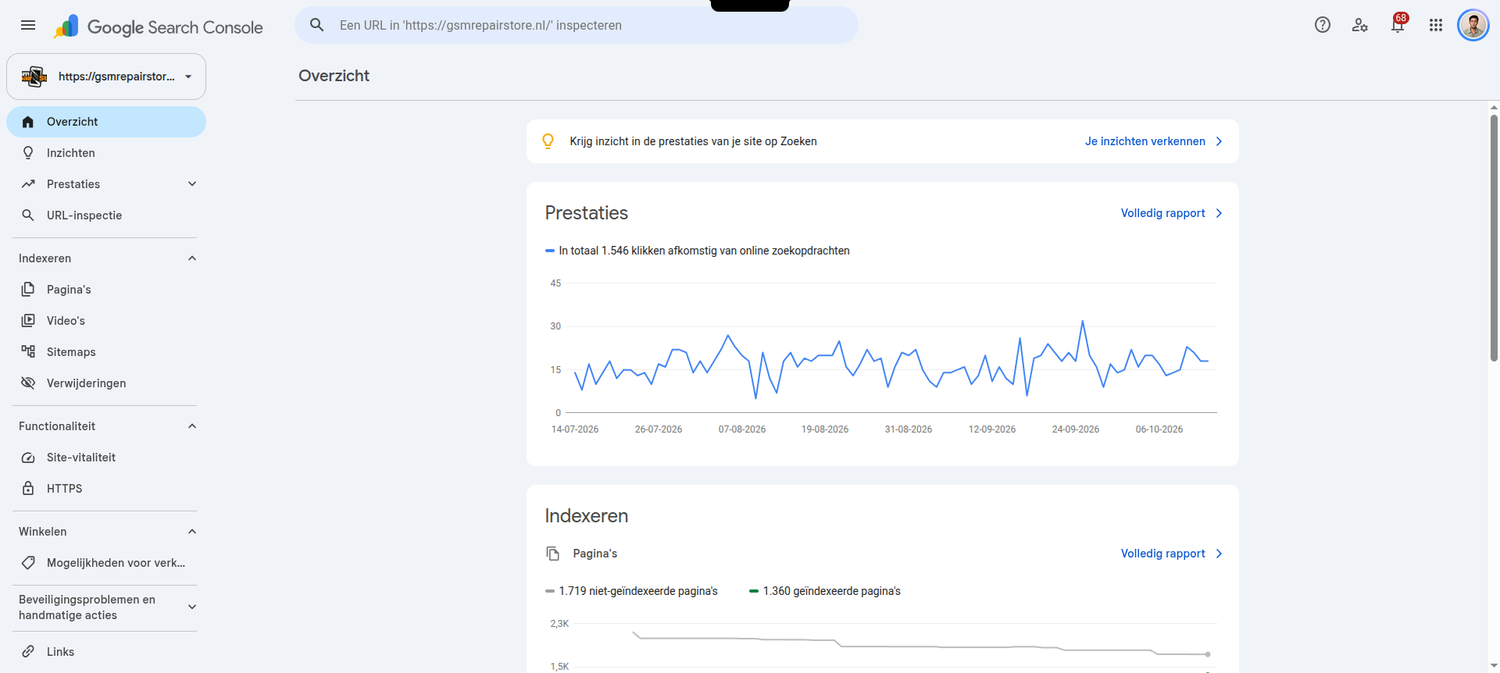
Task: Click the Overzicht home icon
Action: point(28,122)
